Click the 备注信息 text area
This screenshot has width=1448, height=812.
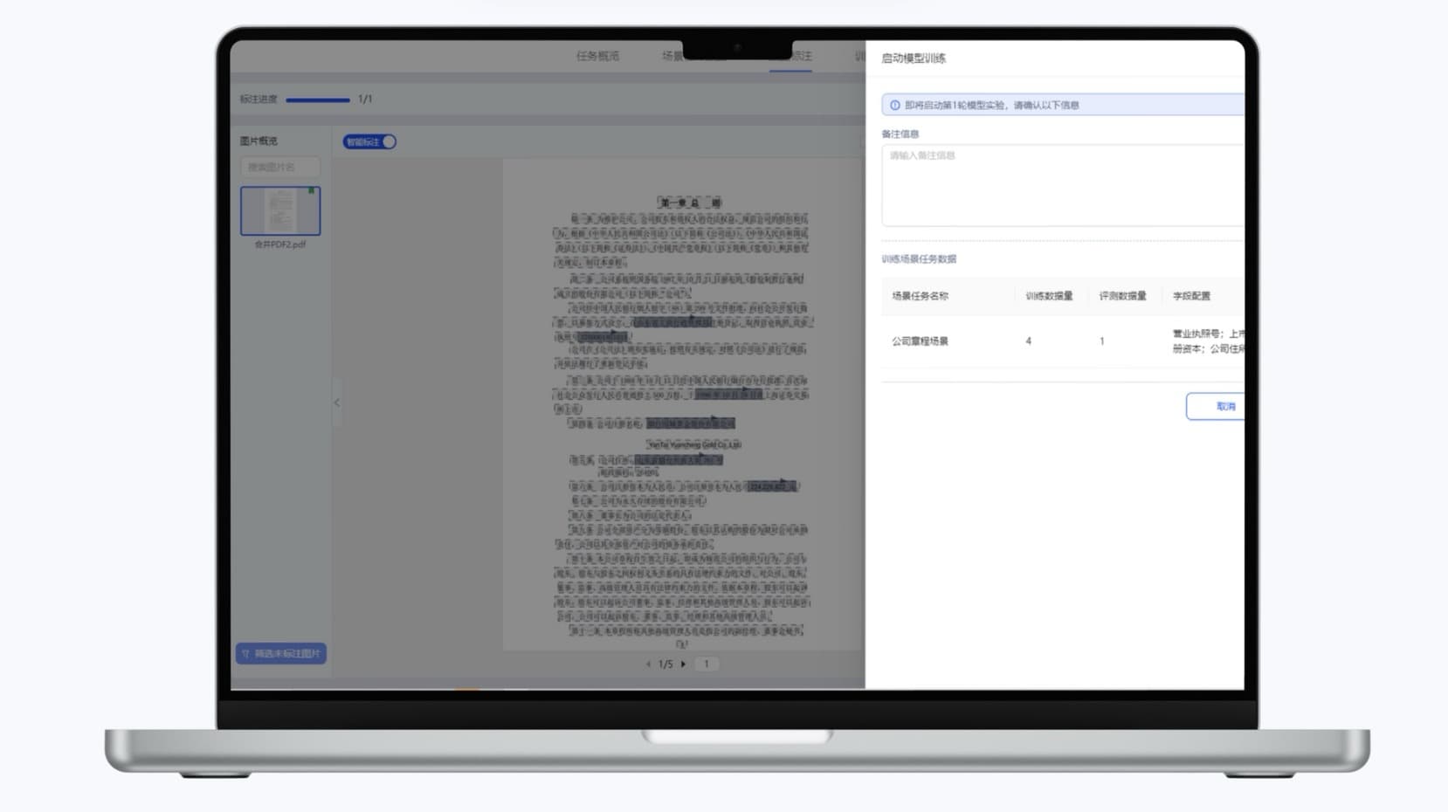click(x=1061, y=185)
